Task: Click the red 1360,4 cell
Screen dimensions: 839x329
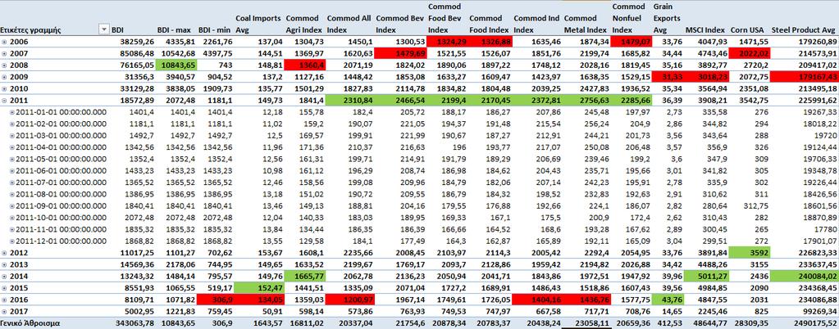Action: pos(304,65)
